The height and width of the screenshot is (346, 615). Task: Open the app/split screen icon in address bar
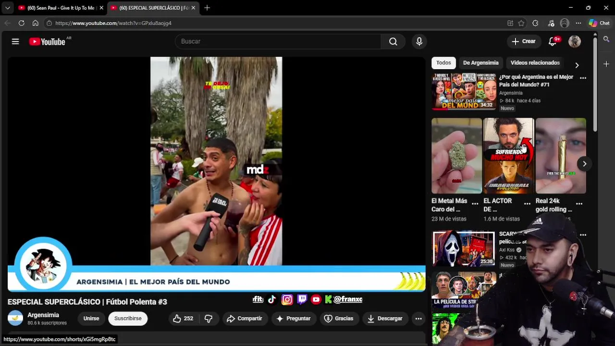click(x=510, y=23)
